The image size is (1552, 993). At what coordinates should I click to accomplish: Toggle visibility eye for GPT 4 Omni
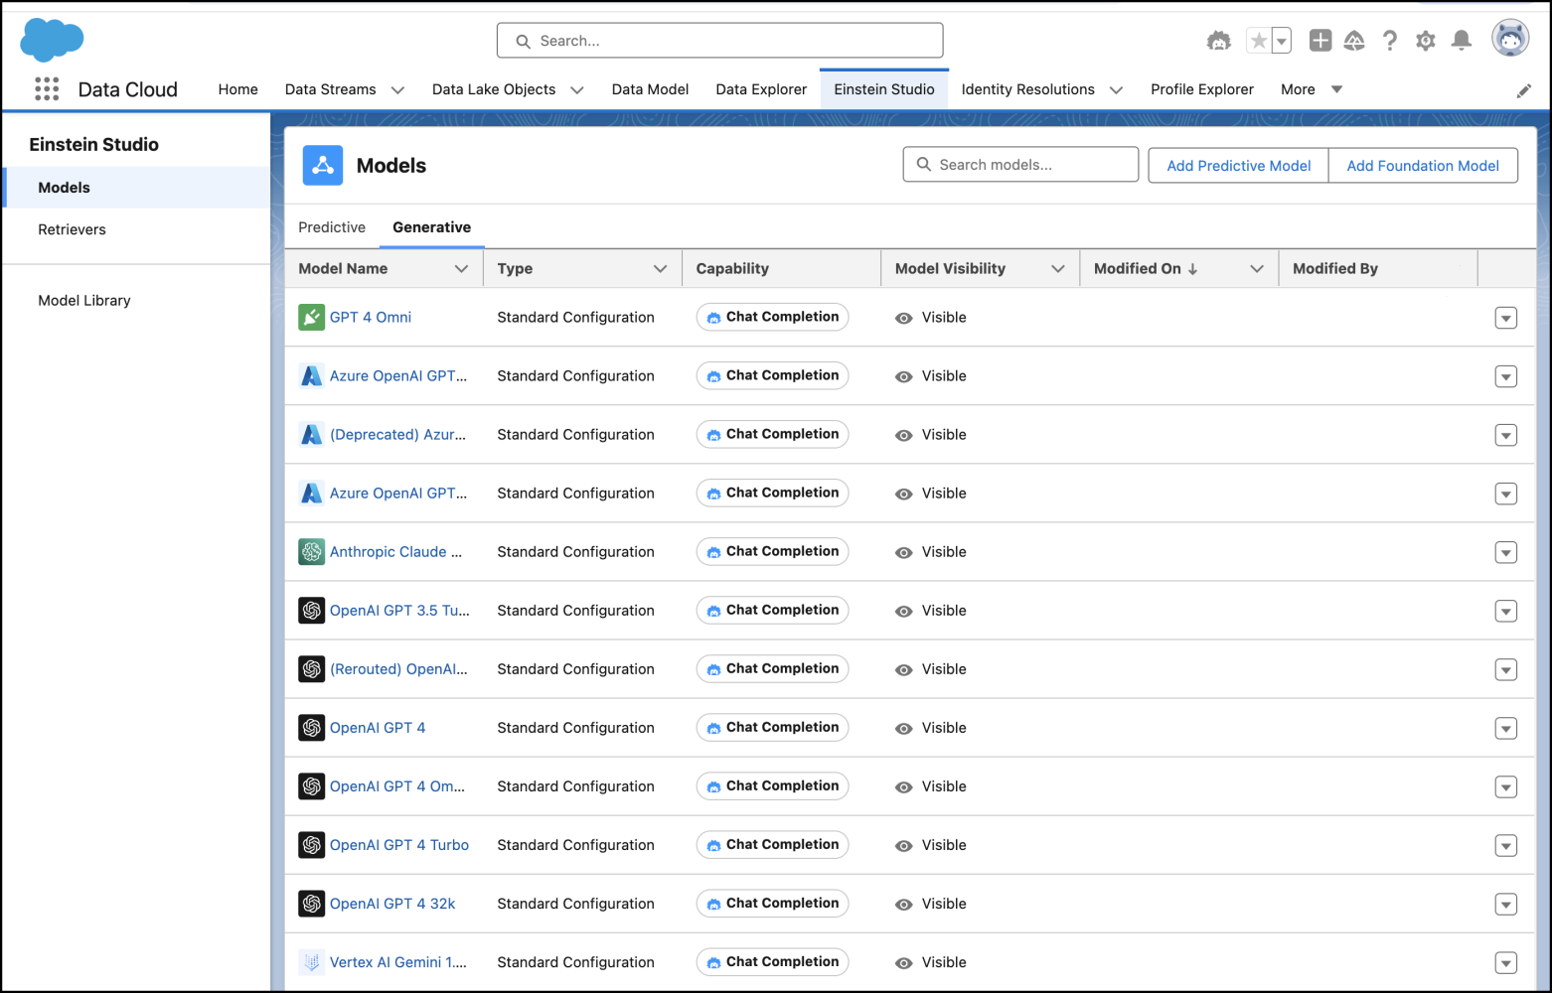(x=903, y=319)
